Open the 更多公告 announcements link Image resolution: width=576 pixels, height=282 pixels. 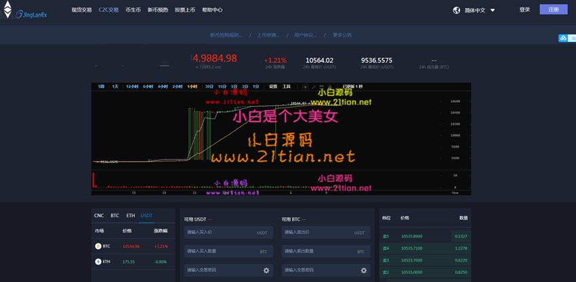tap(342, 34)
